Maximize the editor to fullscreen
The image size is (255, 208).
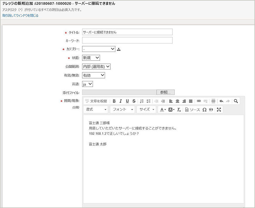[x=219, y=110]
